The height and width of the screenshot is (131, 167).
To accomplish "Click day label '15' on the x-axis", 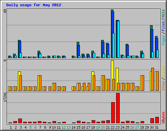I will point(78,127).
